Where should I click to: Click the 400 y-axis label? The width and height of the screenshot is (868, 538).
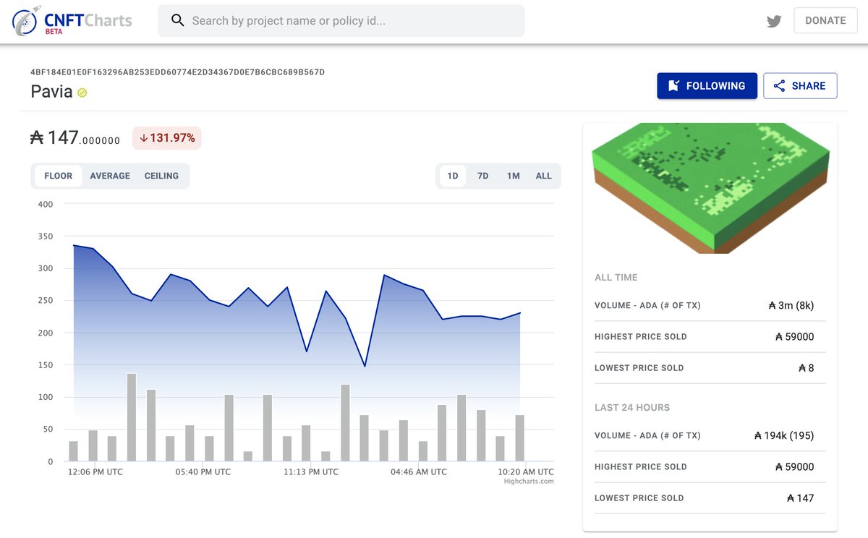tap(46, 204)
